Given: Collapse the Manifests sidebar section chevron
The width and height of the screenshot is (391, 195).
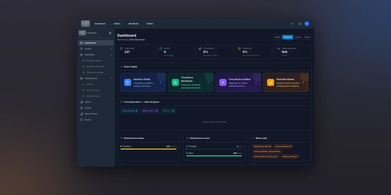Looking at the screenshot, I should point(111,55).
